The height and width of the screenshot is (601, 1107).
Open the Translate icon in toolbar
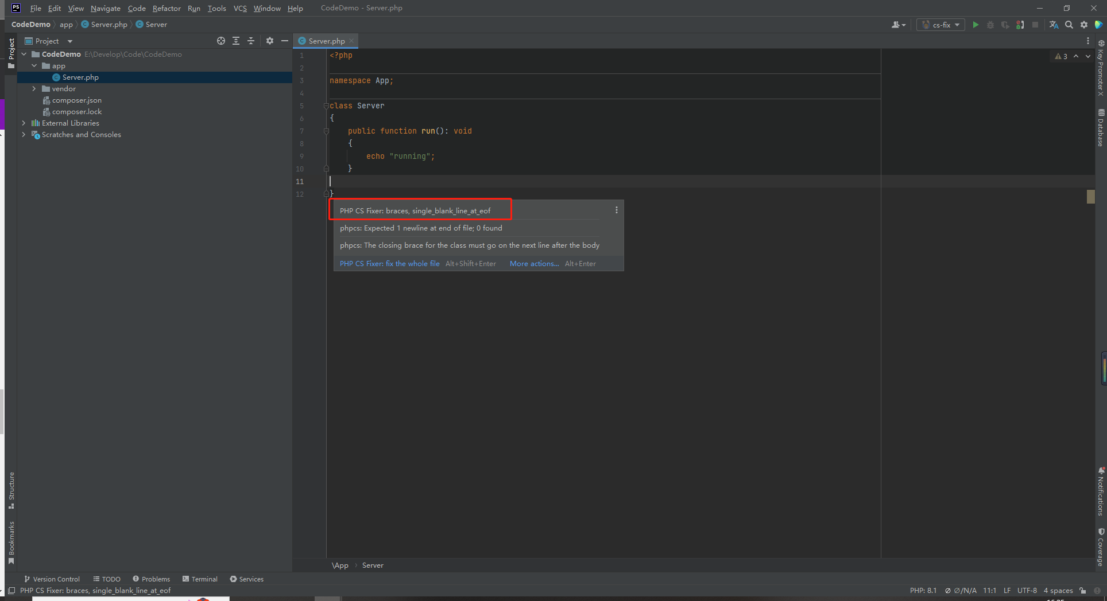[1054, 25]
